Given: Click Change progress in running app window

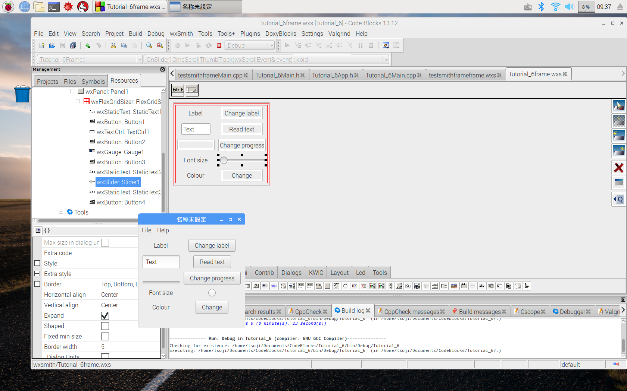Looking at the screenshot, I should tap(212, 278).
